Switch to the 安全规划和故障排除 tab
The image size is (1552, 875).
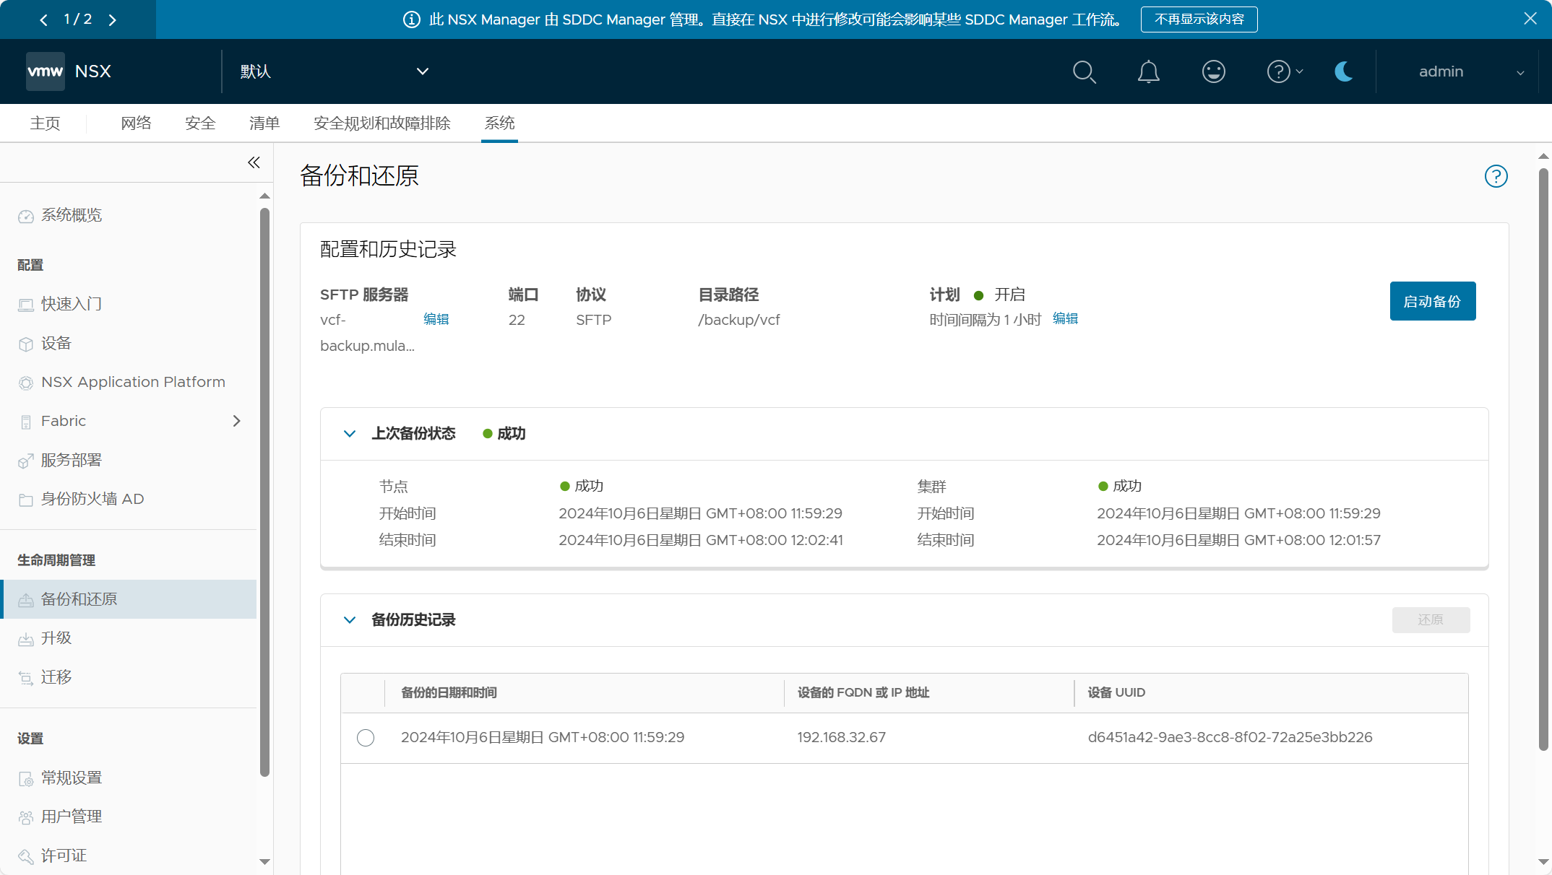[x=382, y=123]
